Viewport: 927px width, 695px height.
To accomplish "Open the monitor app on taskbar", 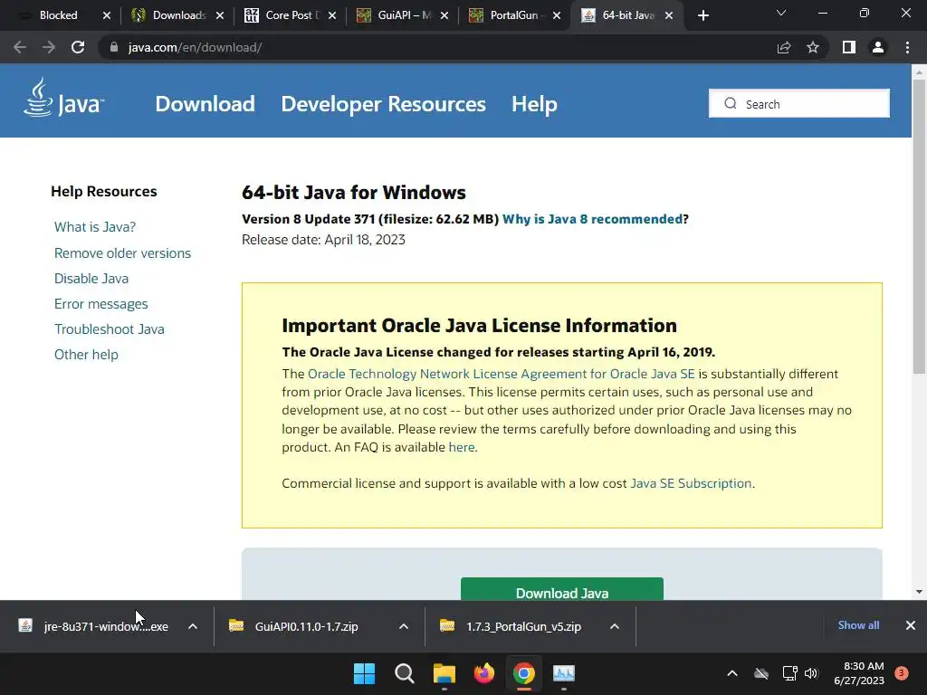I will [x=563, y=673].
